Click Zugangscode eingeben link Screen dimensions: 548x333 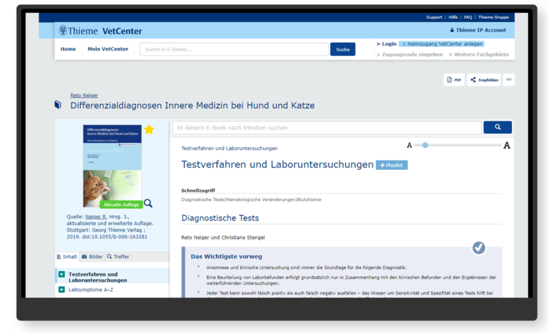(x=409, y=55)
